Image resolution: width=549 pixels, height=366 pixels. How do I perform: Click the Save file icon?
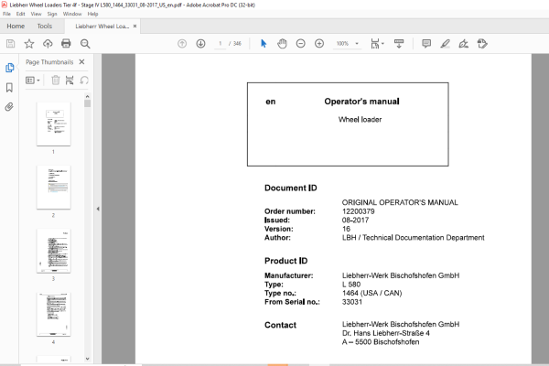tap(10, 44)
